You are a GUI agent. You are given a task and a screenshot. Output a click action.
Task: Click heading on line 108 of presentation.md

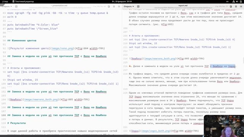tap(57, 115)
